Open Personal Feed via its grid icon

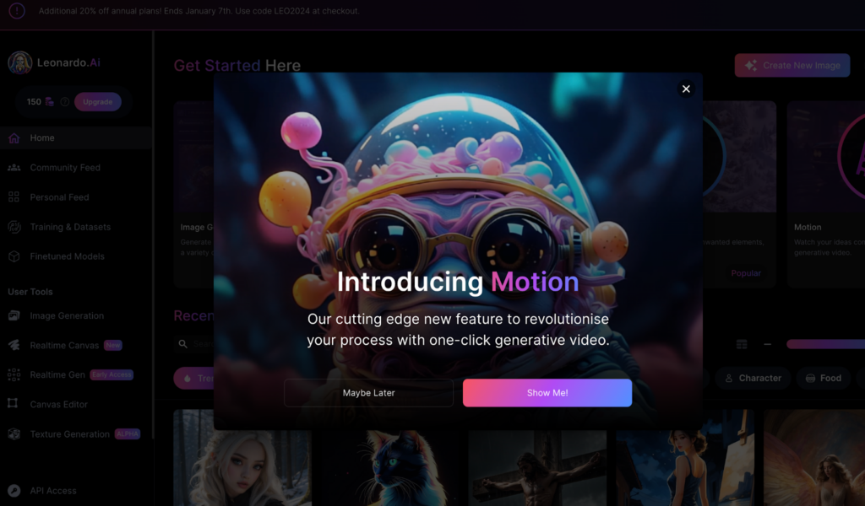pos(14,197)
